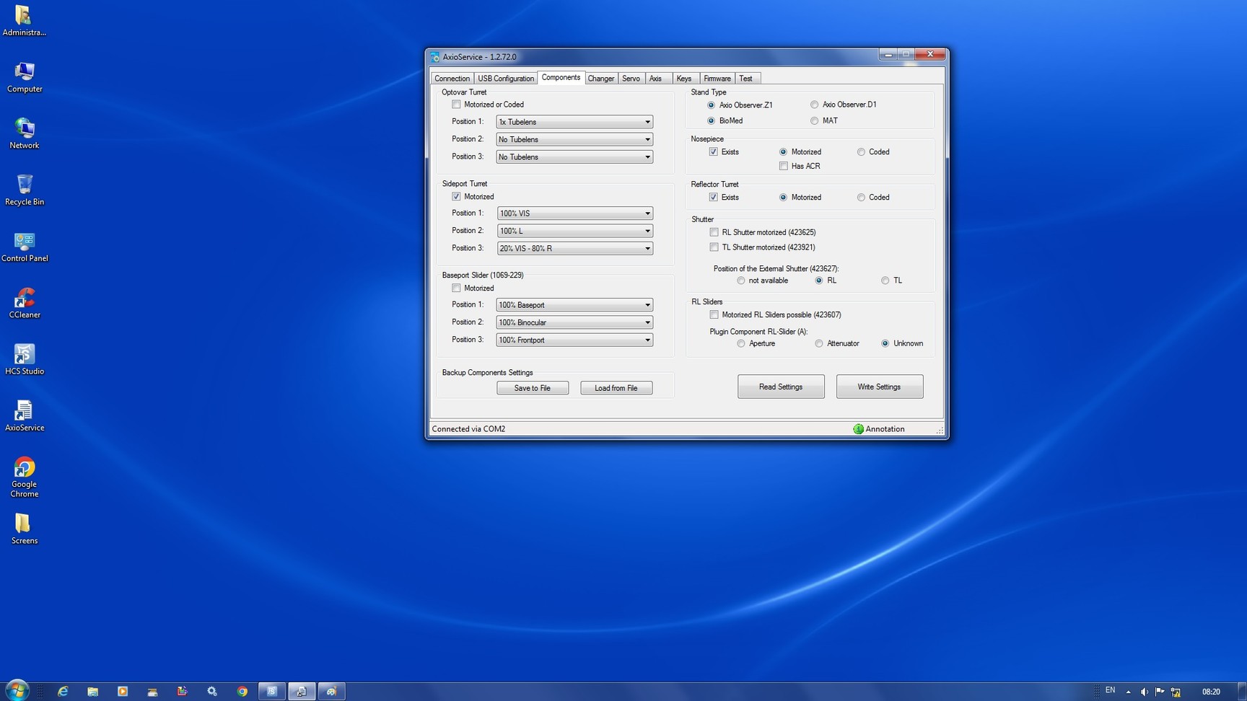Open the HCS Studio desktop icon

point(24,358)
